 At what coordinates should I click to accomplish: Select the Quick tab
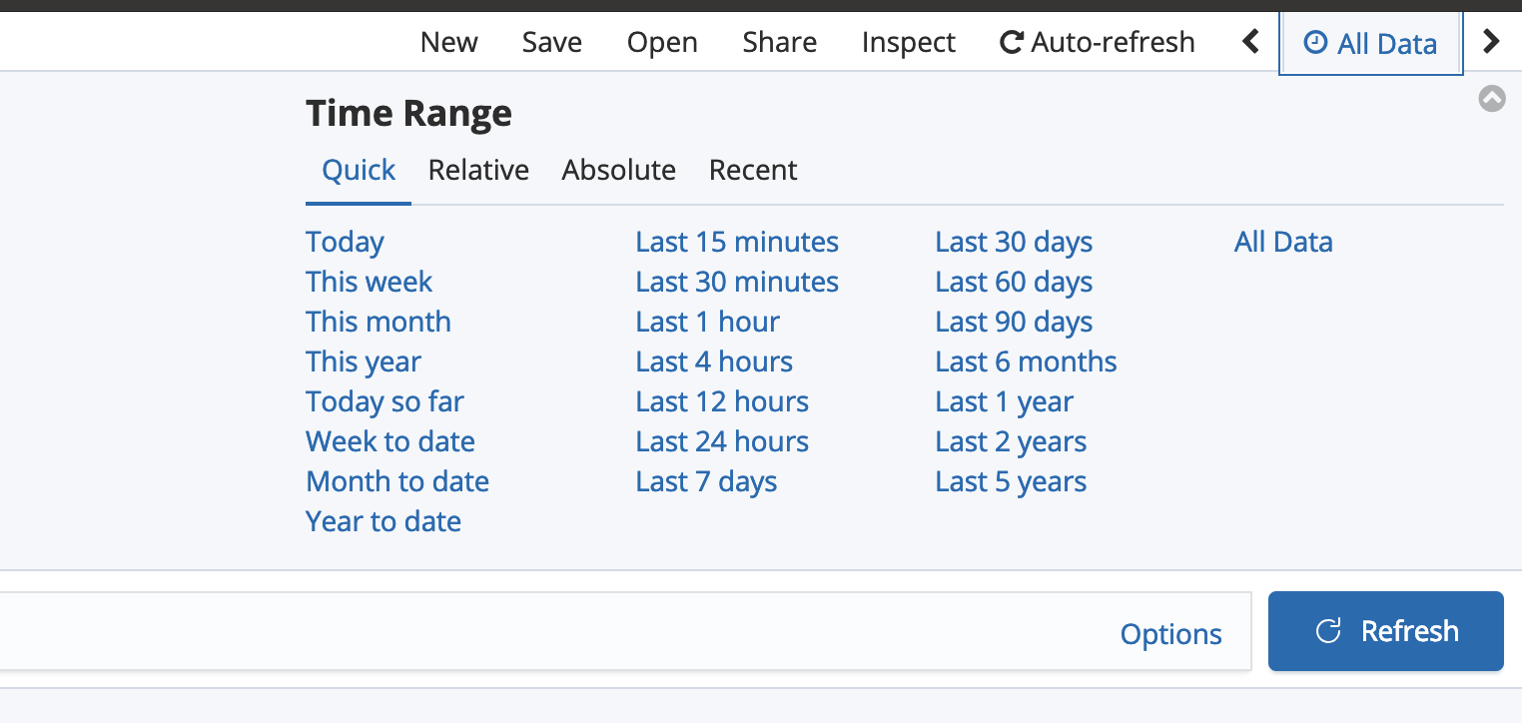pyautogui.click(x=358, y=170)
